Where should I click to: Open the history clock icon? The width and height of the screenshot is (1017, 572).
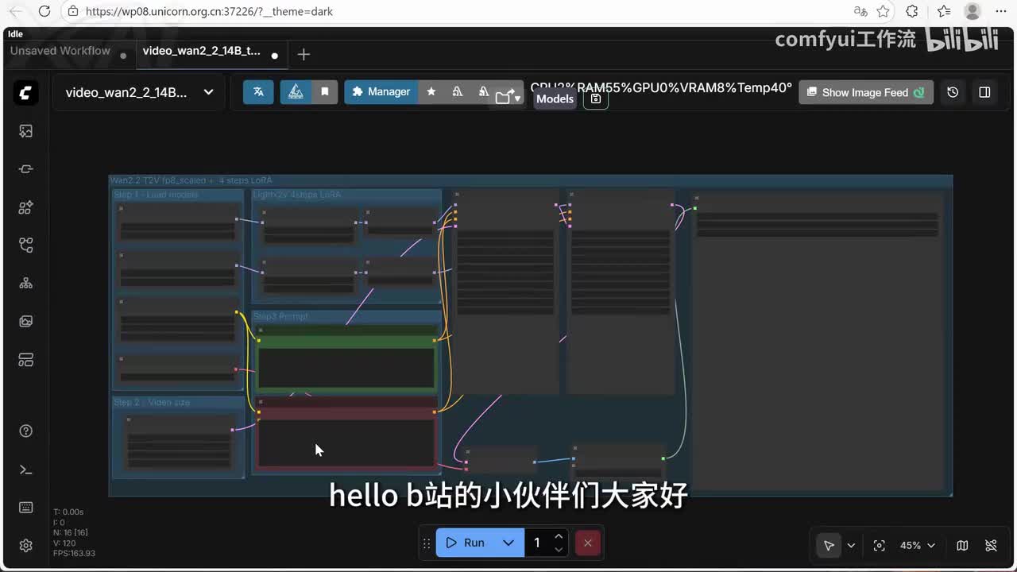[x=953, y=92]
